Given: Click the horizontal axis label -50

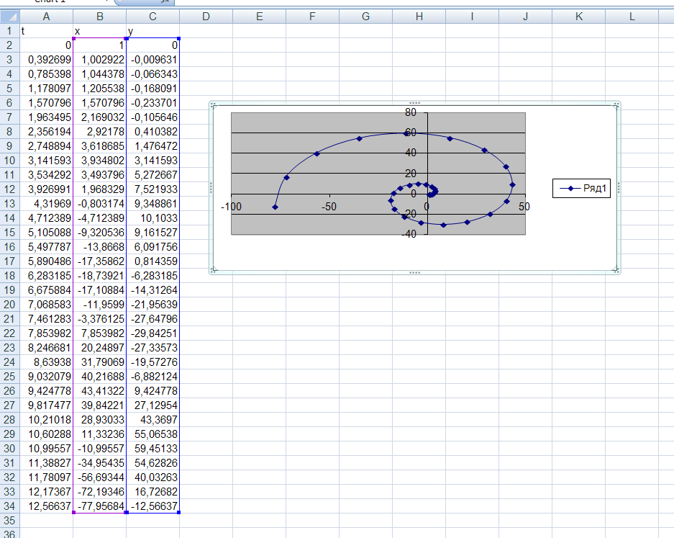Looking at the screenshot, I should pos(329,207).
